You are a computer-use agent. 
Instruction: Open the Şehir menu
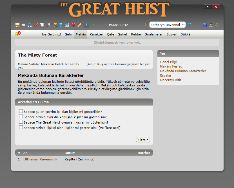(69, 34)
